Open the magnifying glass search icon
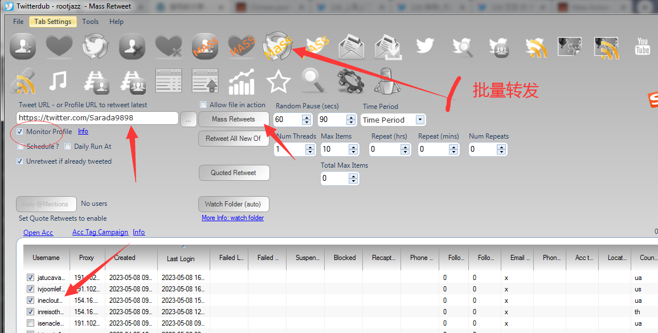 pyautogui.click(x=313, y=82)
